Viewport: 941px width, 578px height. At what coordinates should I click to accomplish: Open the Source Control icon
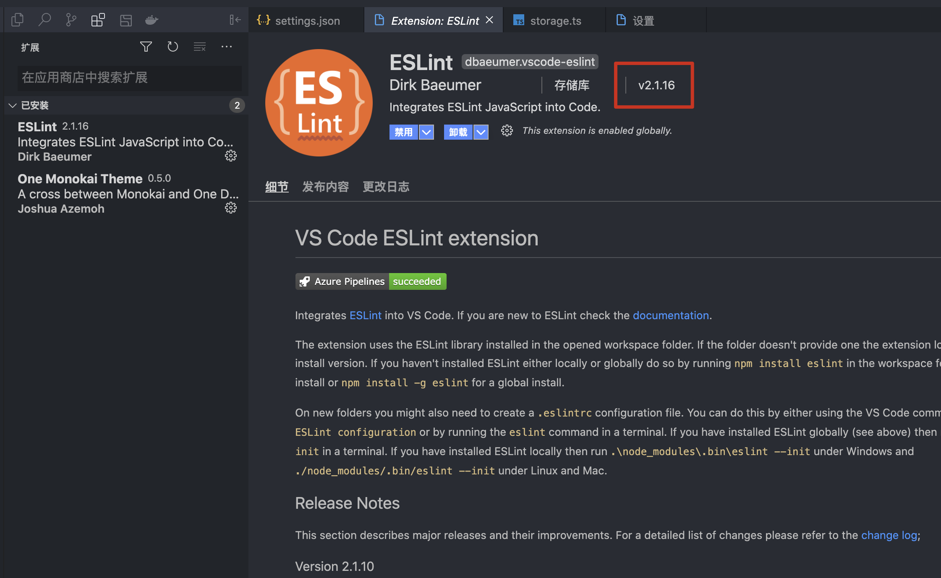pyautogui.click(x=71, y=20)
